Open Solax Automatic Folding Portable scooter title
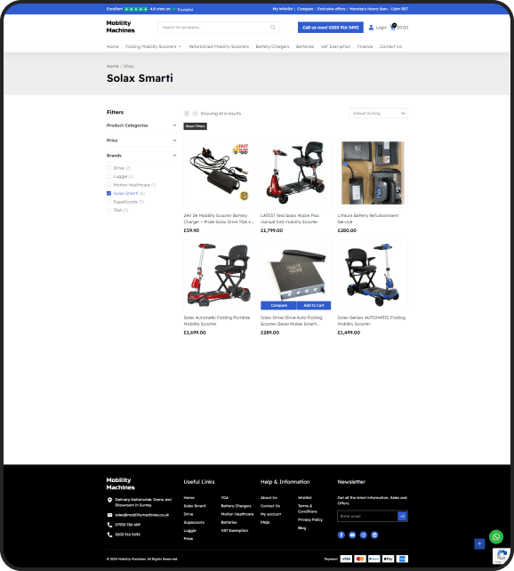514x571 pixels. (x=217, y=321)
